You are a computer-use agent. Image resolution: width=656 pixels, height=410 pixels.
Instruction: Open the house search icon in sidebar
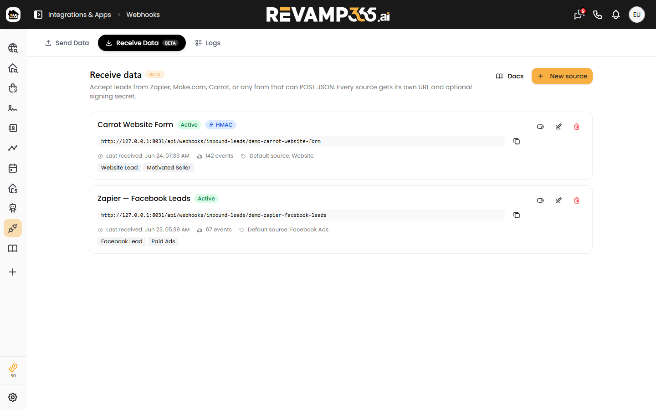[13, 68]
